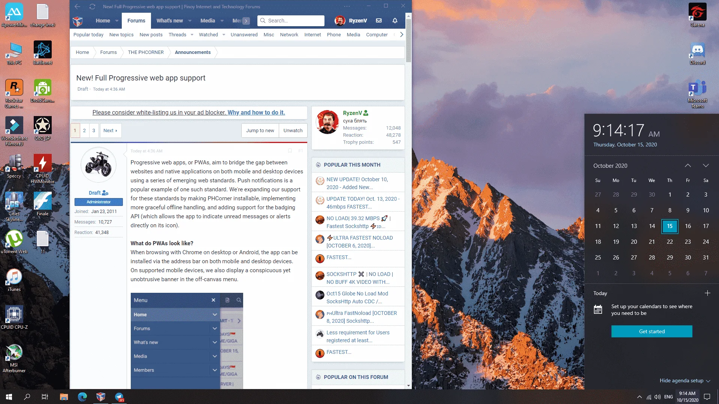Screen dimensions: 719x404
Task: Expand Threads sub-nav dropdown
Action: point(192,35)
